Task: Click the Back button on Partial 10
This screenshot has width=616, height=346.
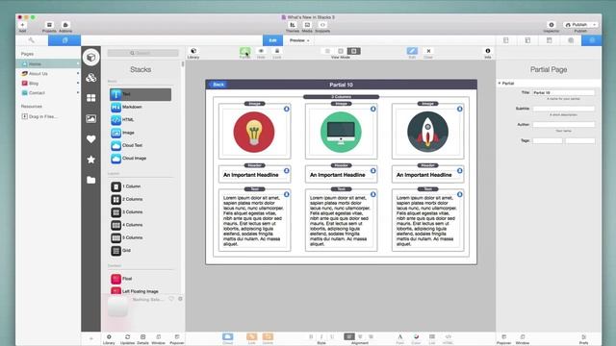Action: (218, 85)
